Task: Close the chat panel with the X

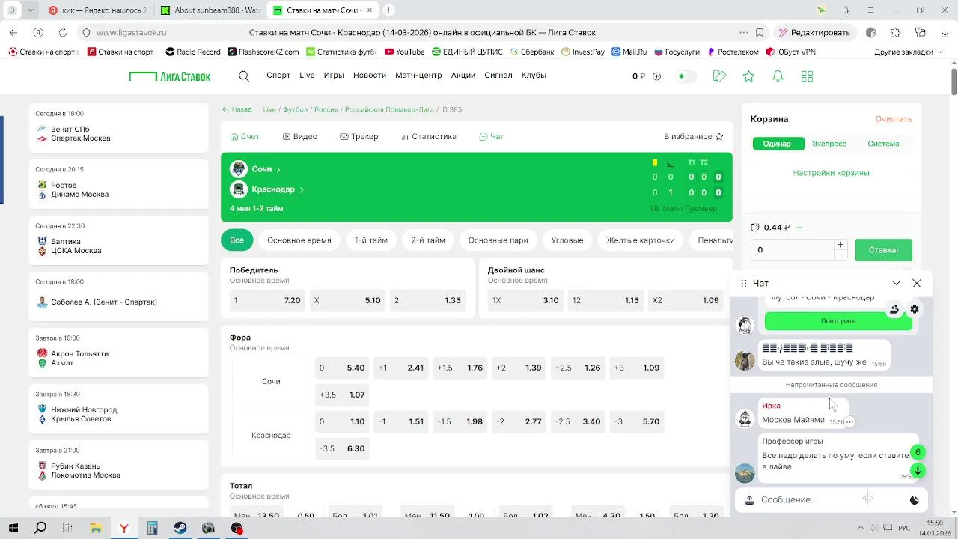Action: (x=917, y=283)
